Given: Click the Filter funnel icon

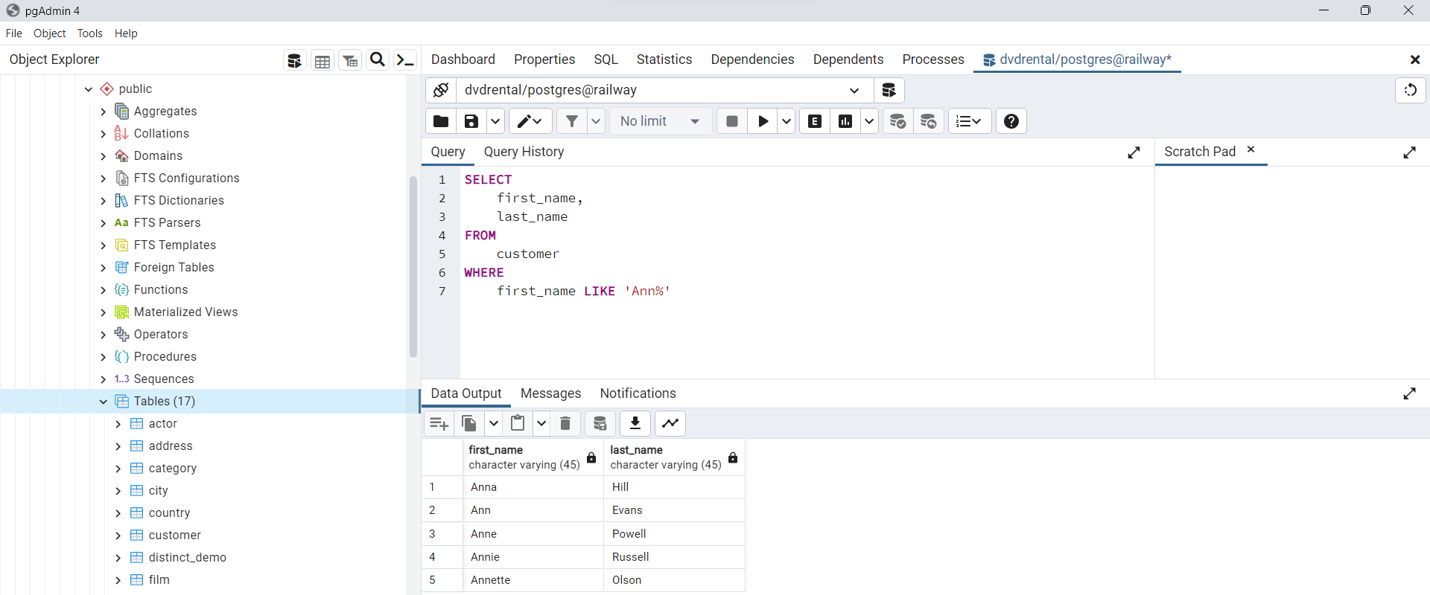Looking at the screenshot, I should pyautogui.click(x=571, y=121).
